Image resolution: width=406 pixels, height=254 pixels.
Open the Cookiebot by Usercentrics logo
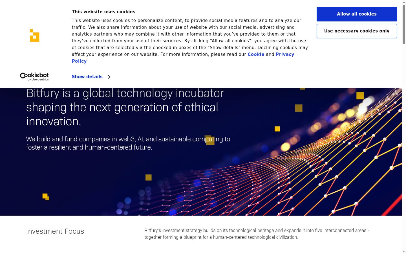pos(34,76)
